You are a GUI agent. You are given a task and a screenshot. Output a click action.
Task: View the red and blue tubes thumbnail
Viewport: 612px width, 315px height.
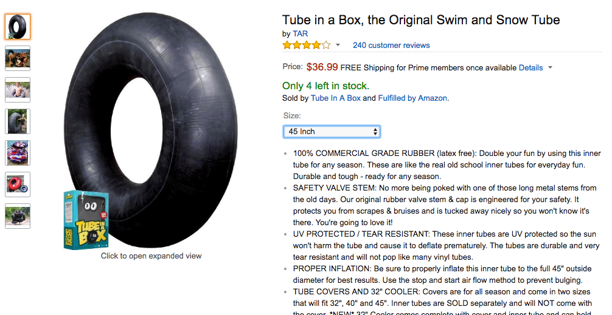(18, 185)
